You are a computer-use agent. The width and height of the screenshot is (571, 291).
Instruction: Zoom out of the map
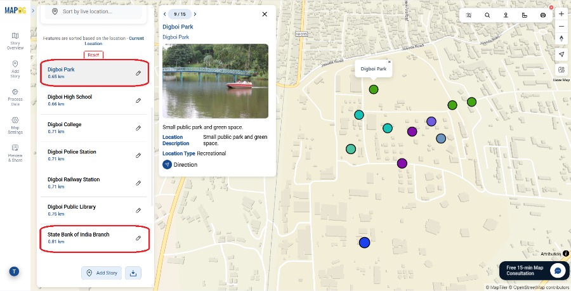[561, 26]
